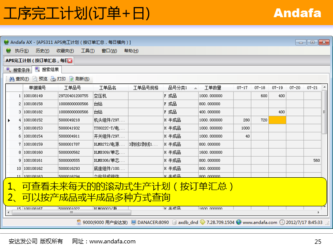The image size is (333, 250).
Task: Sort by the 品号分类1 column header arrow
Action: pyautogui.click(x=195, y=88)
